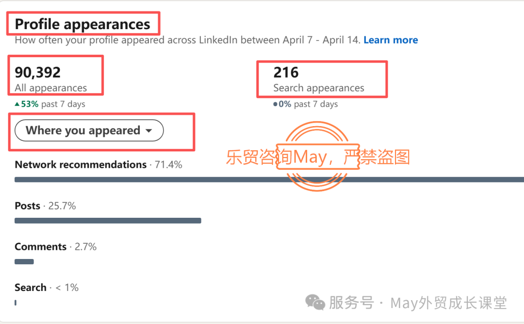Viewport: 524px width, 324px height.
Task: Click the Comments 2.7% progress bar
Action: 24,262
